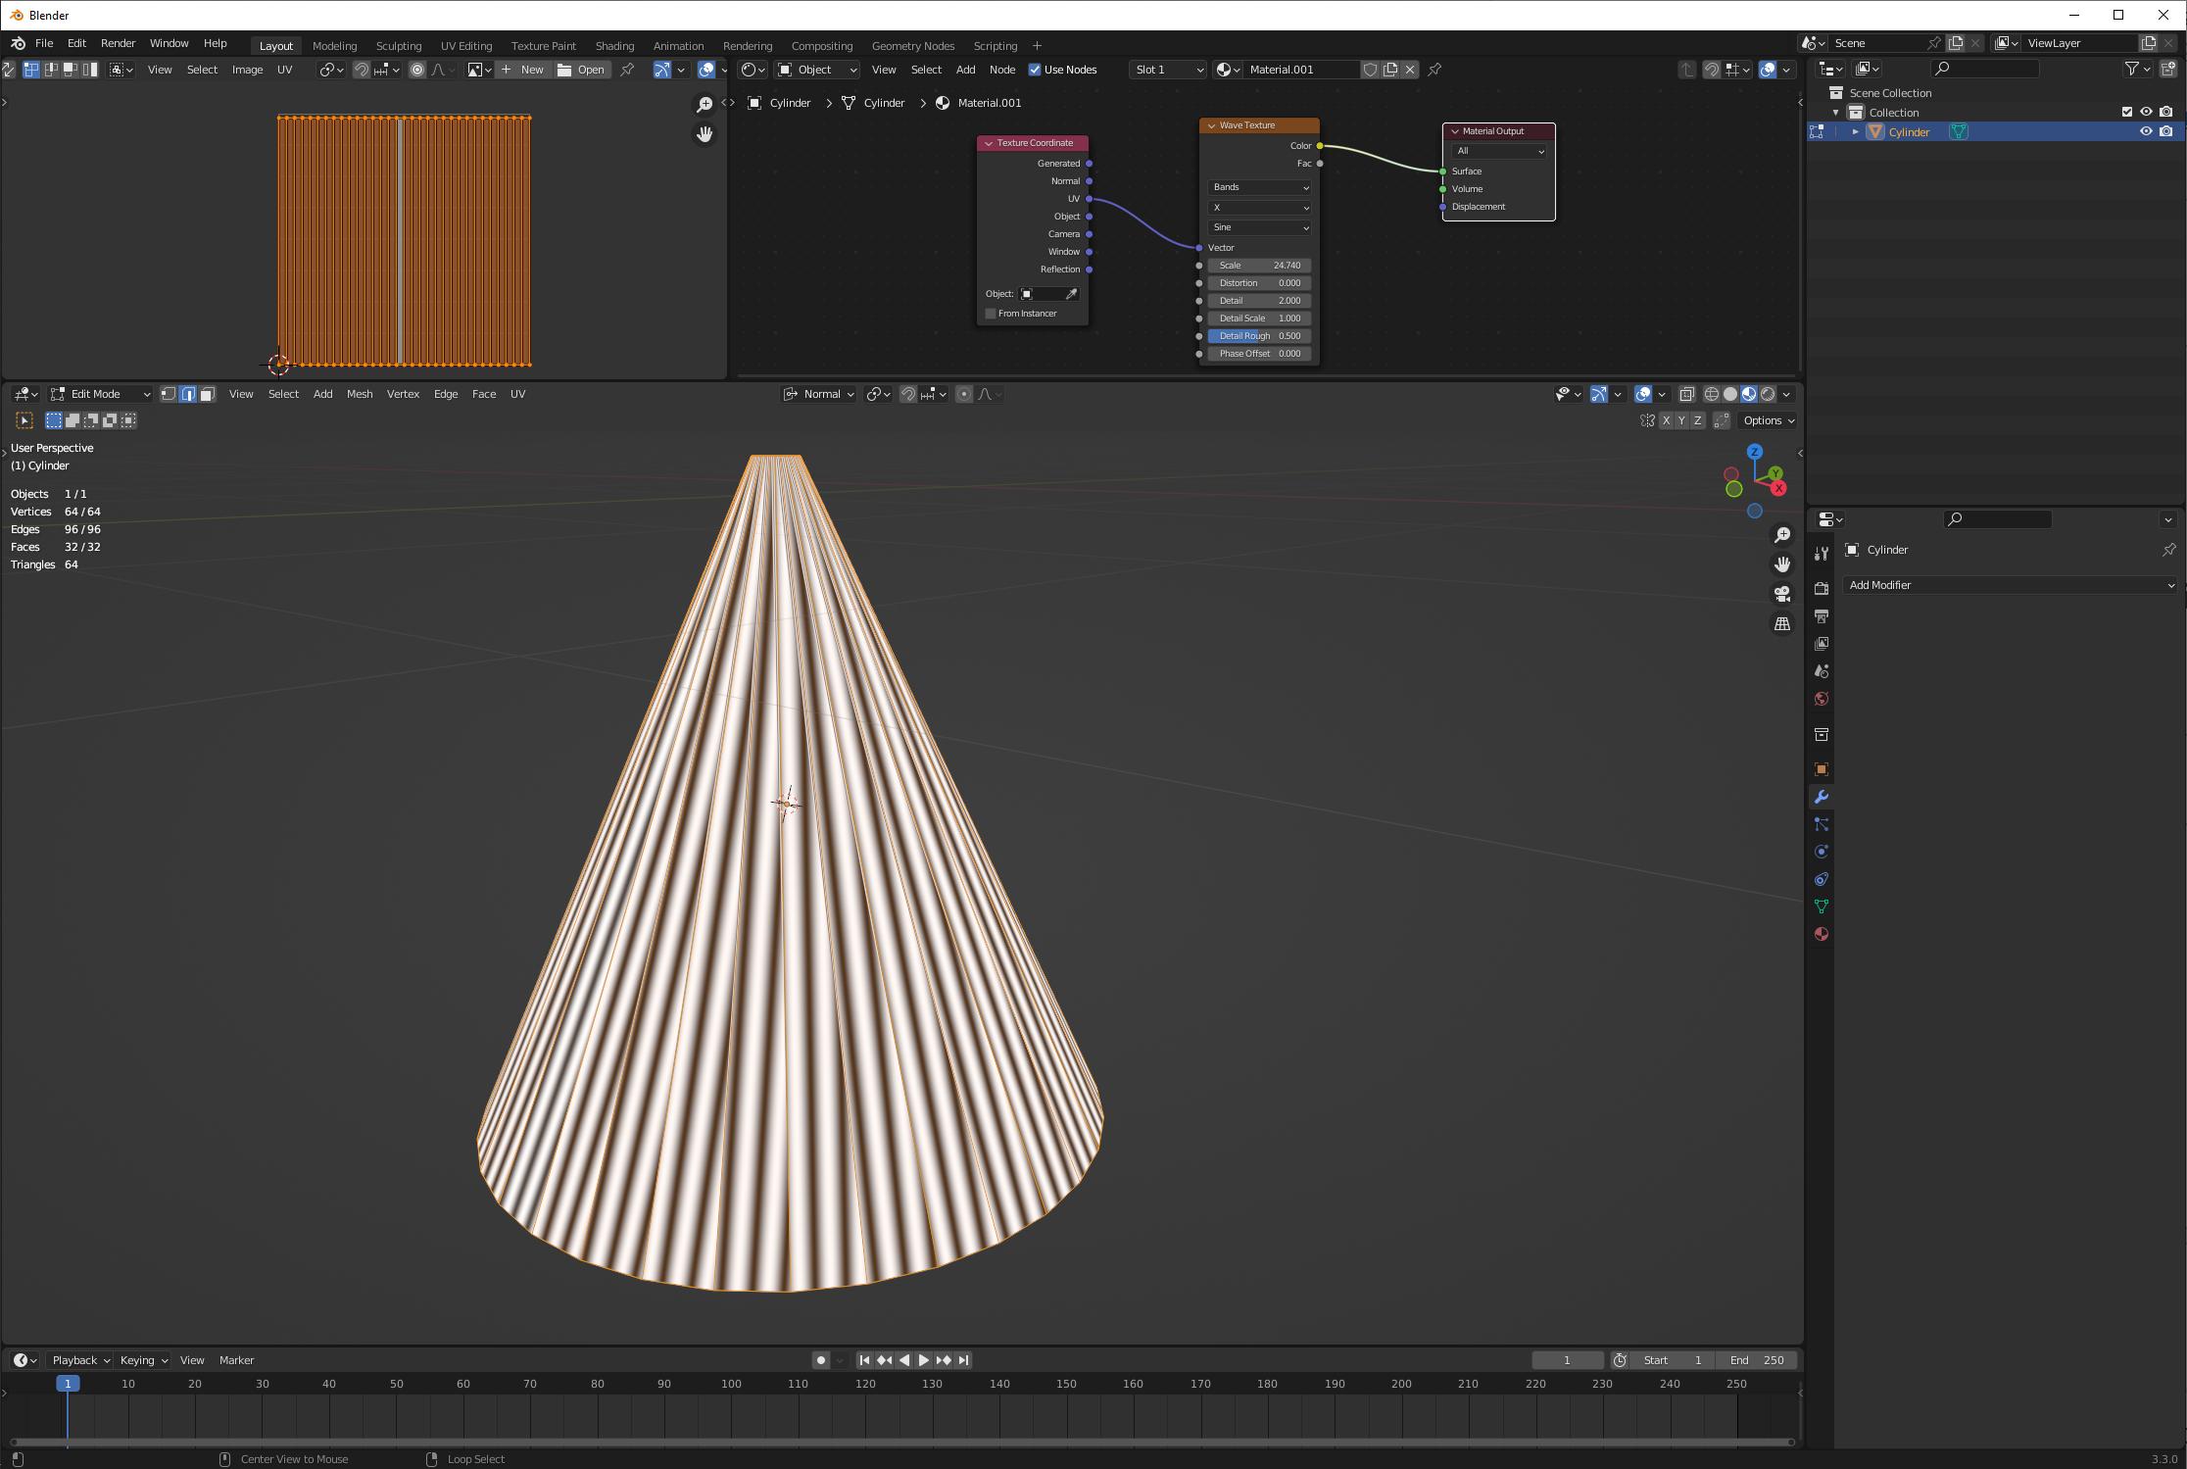Image resolution: width=2187 pixels, height=1469 pixels.
Task: Click the zoom magnifier in the 3D viewport
Action: coord(1782,535)
